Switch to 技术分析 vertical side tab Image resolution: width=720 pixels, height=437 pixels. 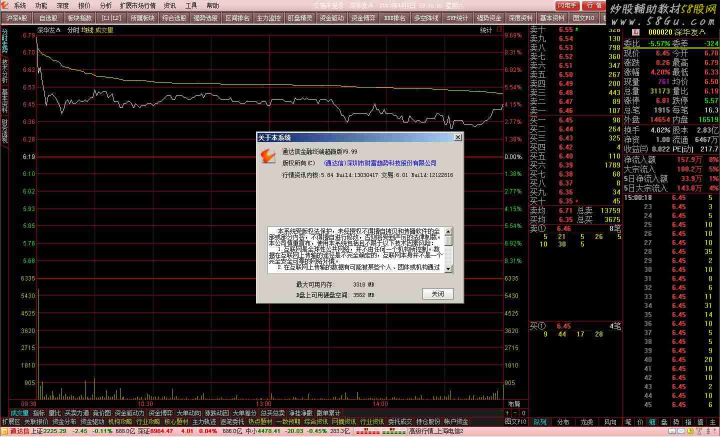coord(4,71)
